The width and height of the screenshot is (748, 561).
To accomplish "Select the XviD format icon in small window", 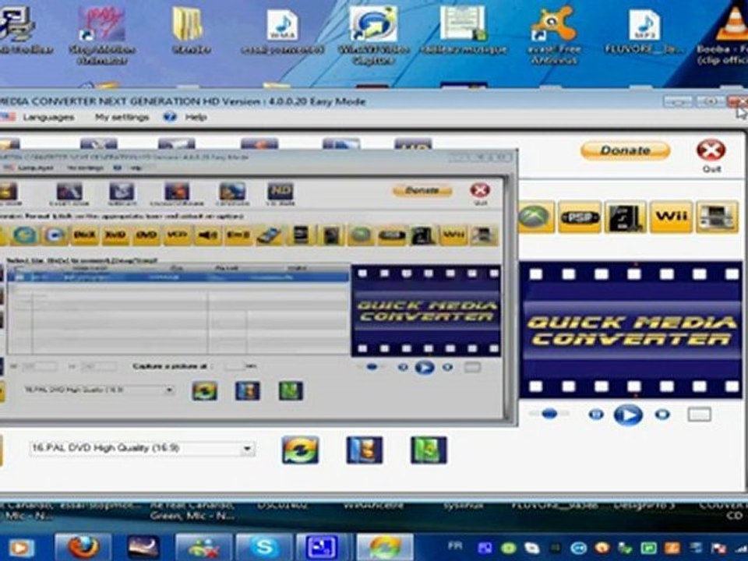I will [x=115, y=235].
